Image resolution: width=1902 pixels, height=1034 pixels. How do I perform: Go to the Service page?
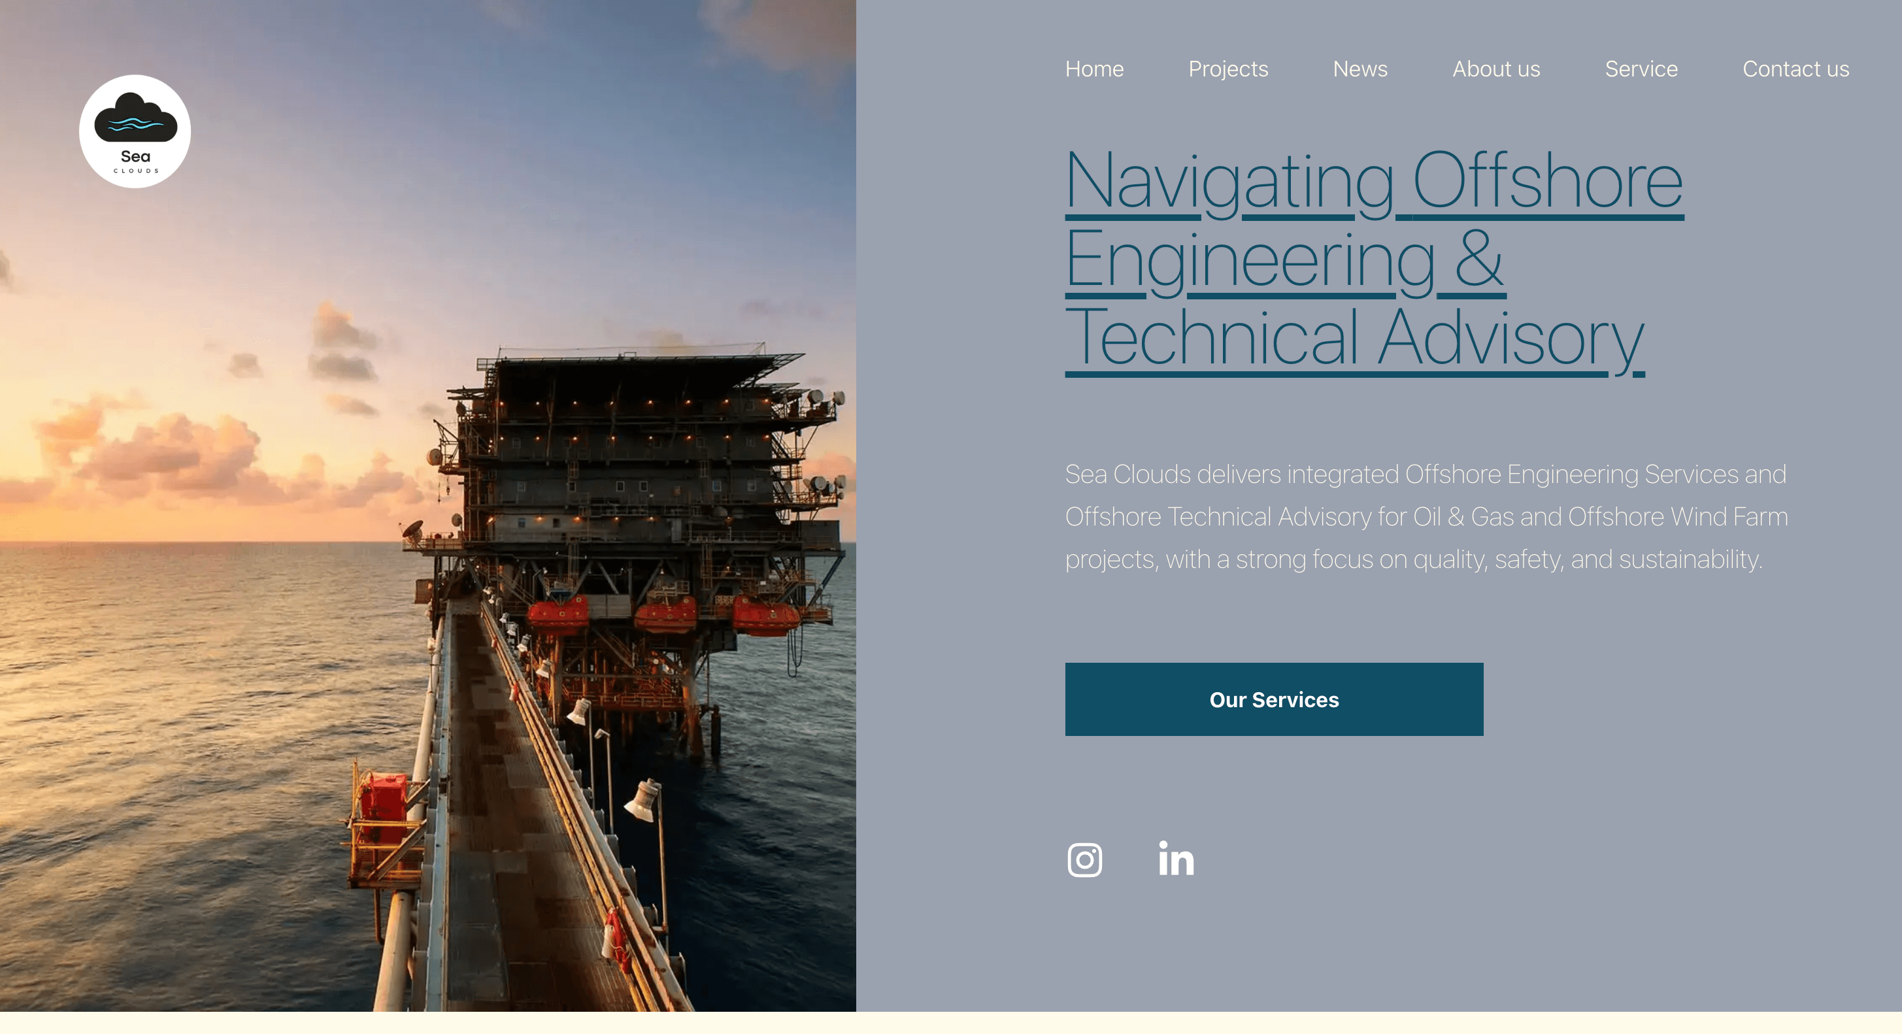click(x=1641, y=69)
